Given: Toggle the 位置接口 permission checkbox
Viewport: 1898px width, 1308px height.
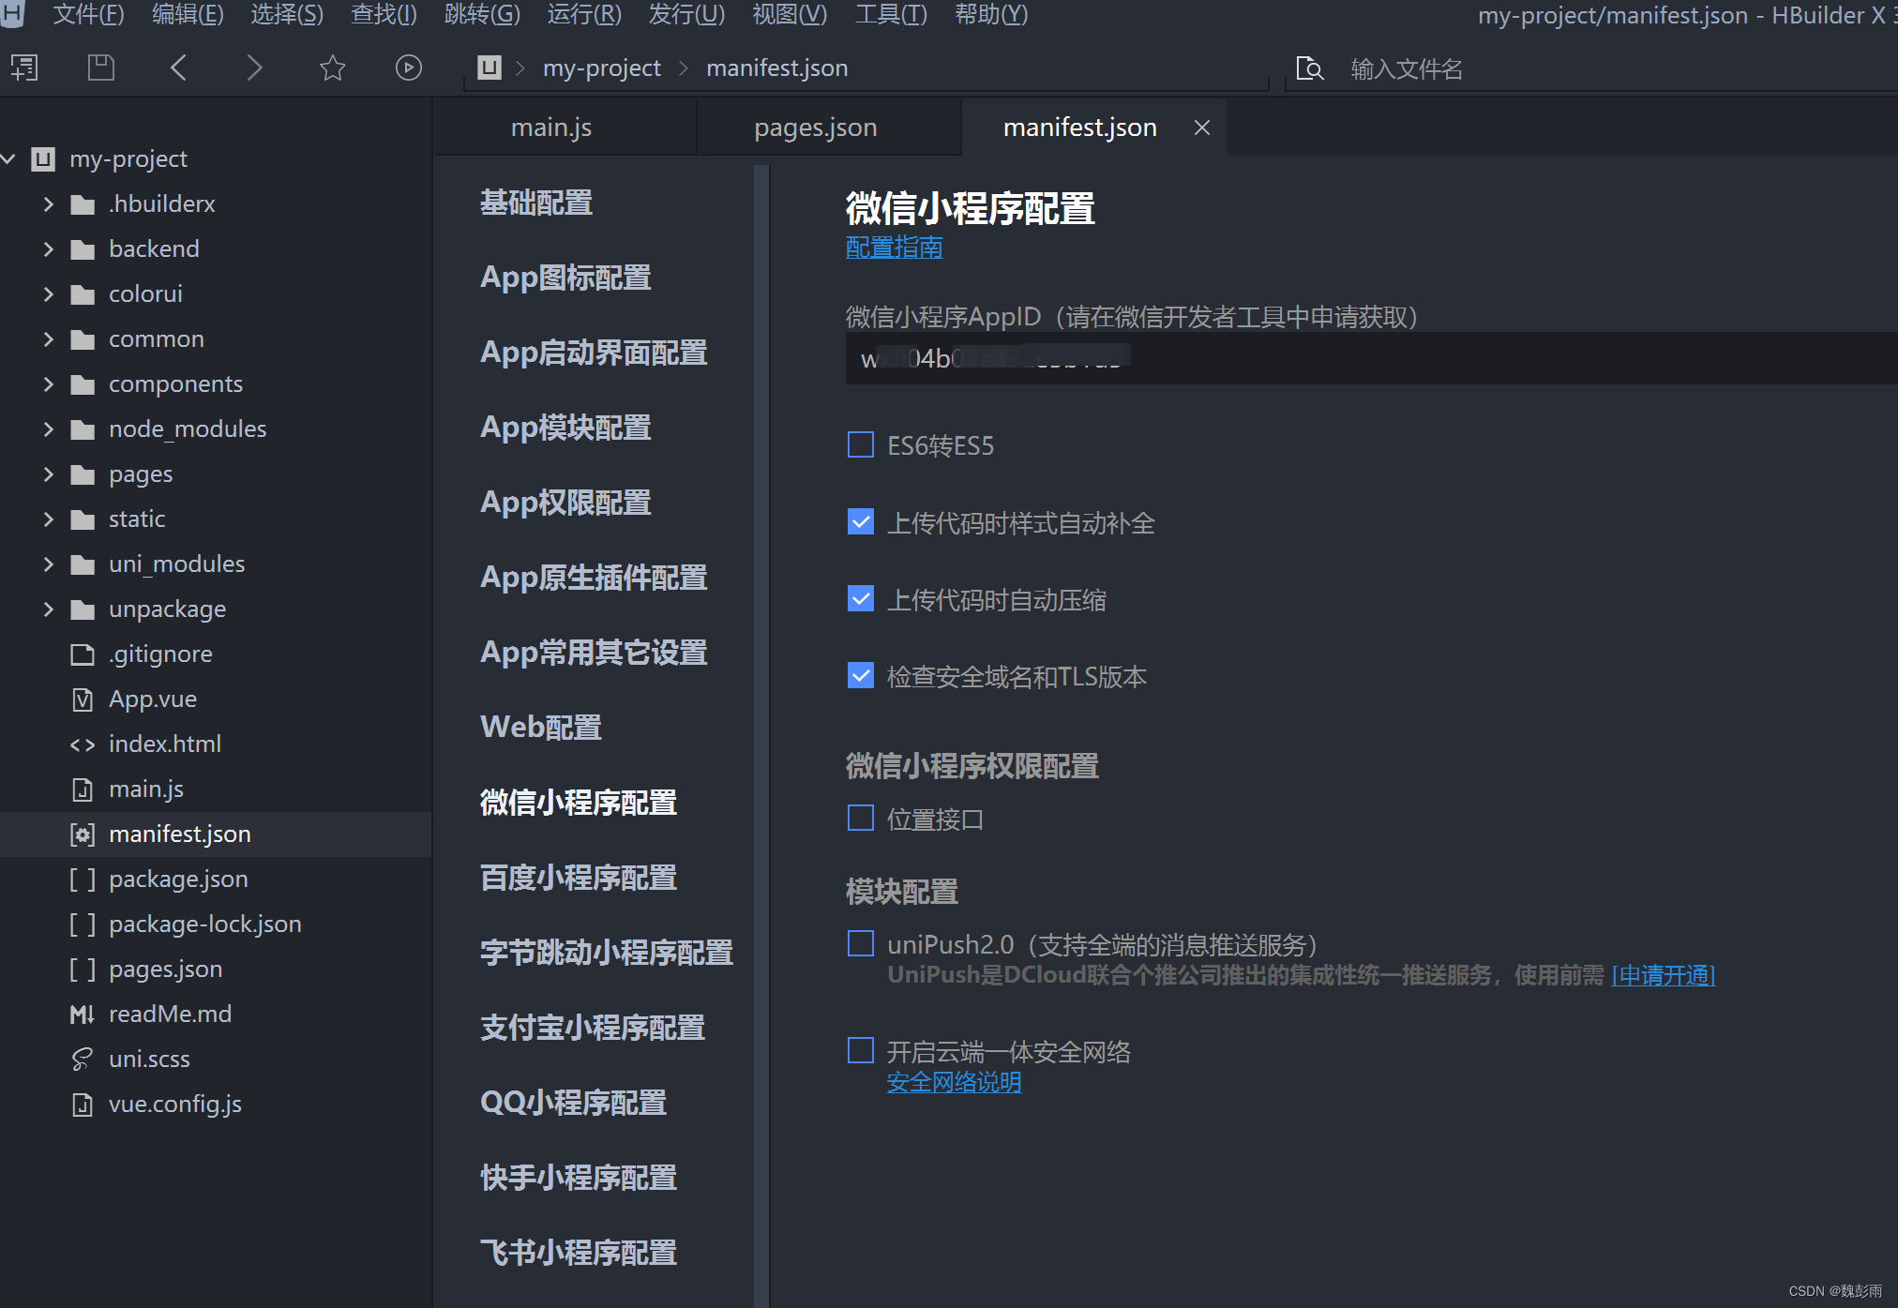Looking at the screenshot, I should click(860, 819).
